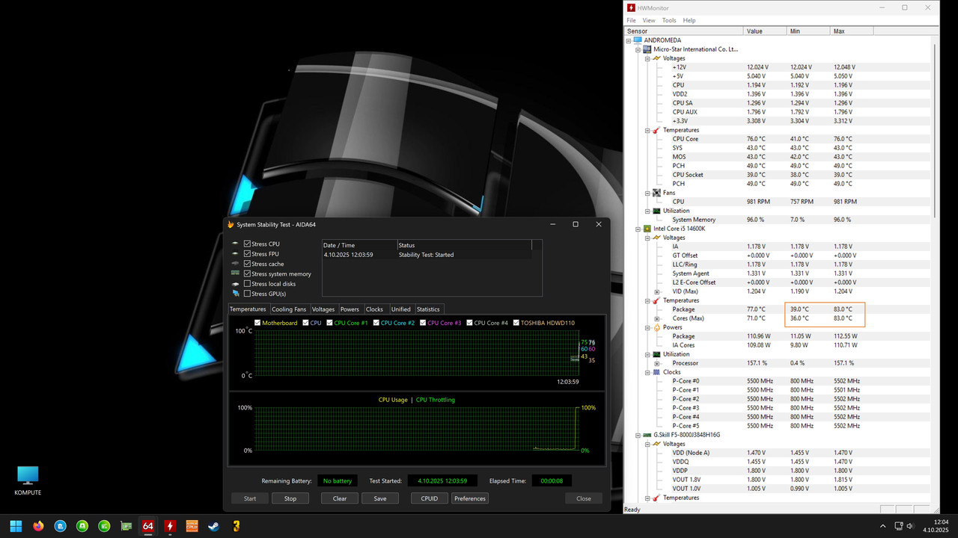Click the 12:04 clock in system tray
The image size is (958, 538).
point(941,522)
